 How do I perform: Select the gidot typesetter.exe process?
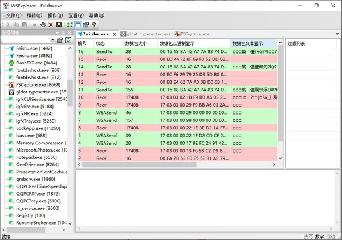coord(41,92)
